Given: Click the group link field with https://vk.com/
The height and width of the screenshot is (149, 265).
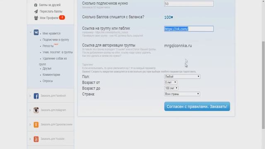Looking at the screenshot, I should 189,29.
